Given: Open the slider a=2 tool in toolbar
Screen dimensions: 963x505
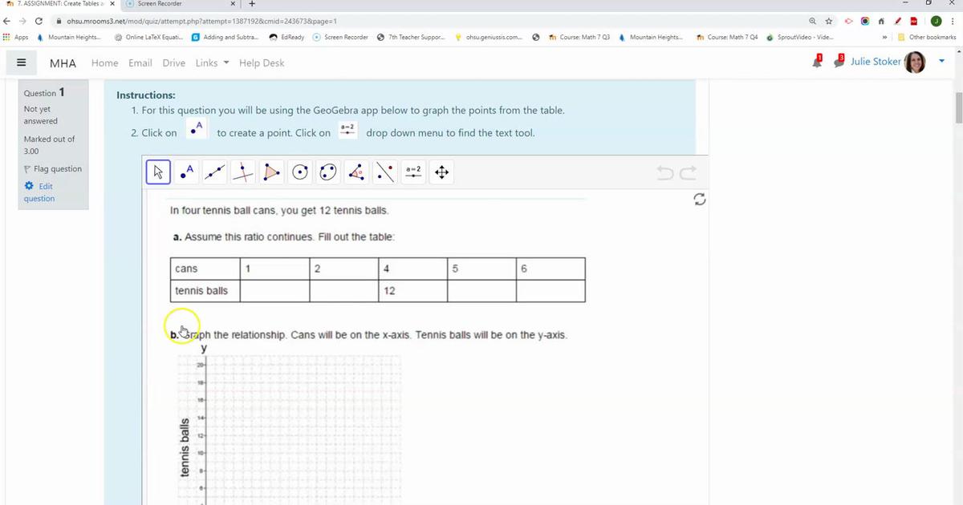Looking at the screenshot, I should click(413, 172).
